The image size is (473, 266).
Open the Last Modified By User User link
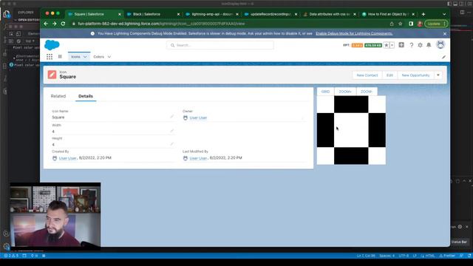[x=198, y=157]
